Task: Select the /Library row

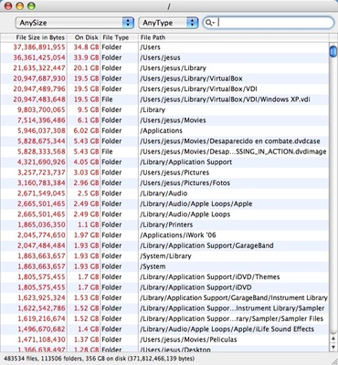Action: click(x=164, y=109)
